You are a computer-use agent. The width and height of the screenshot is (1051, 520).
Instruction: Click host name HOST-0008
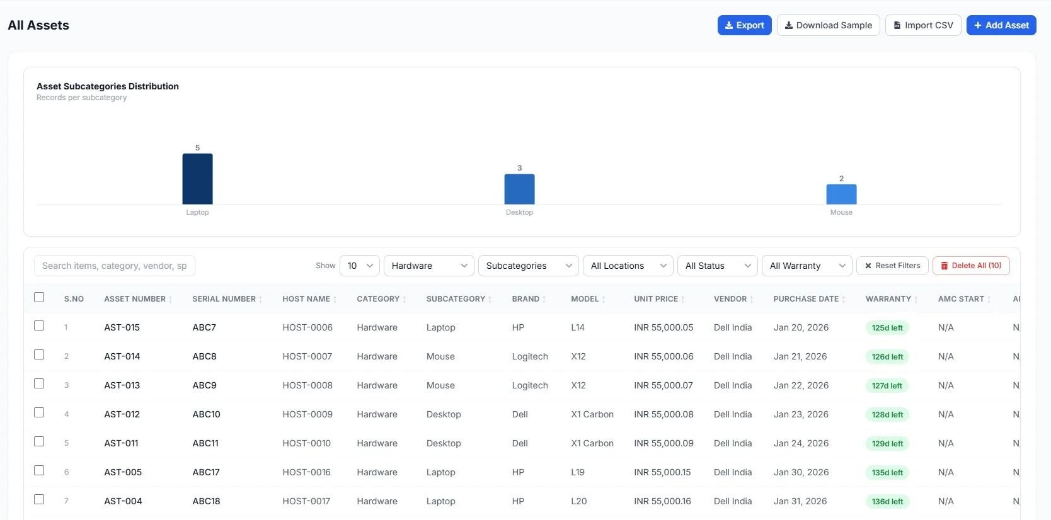[x=307, y=385]
